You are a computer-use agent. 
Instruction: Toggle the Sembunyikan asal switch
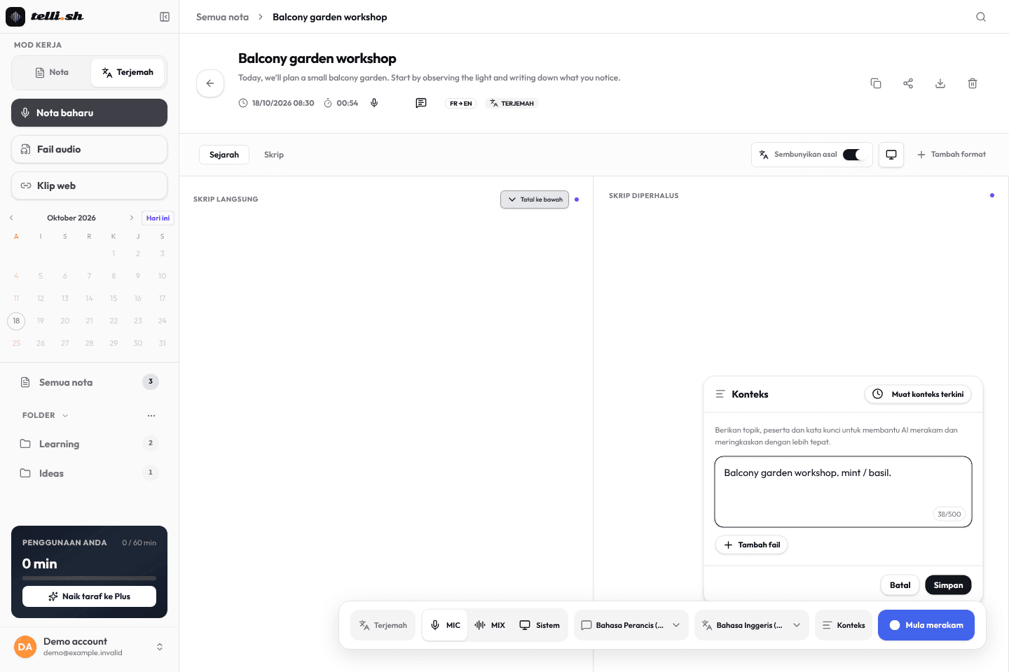pos(853,155)
